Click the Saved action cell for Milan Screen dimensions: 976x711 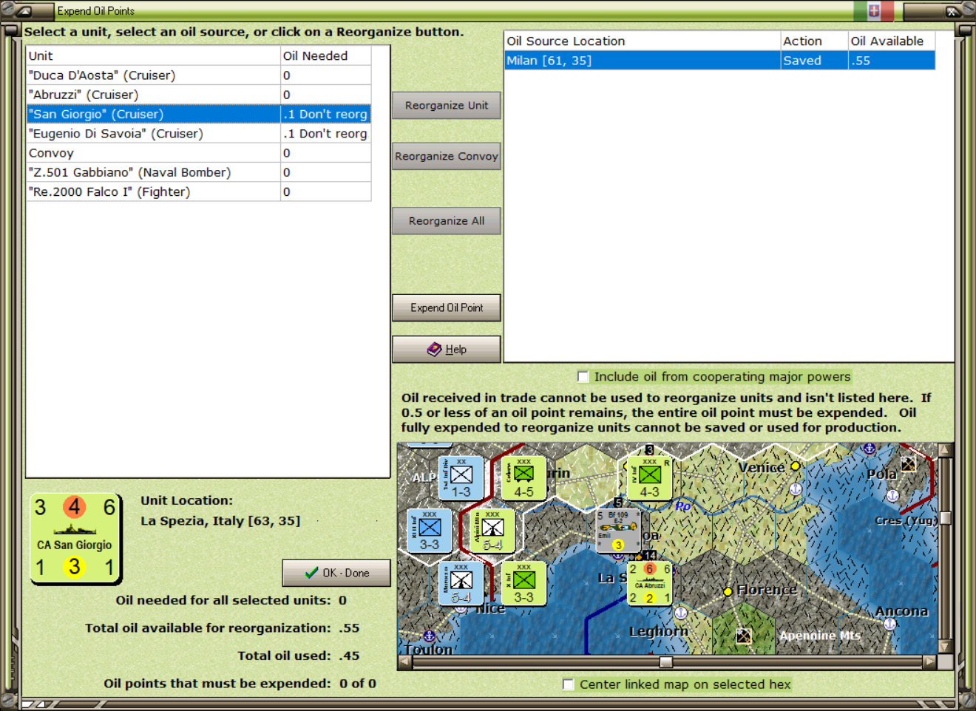pos(814,61)
